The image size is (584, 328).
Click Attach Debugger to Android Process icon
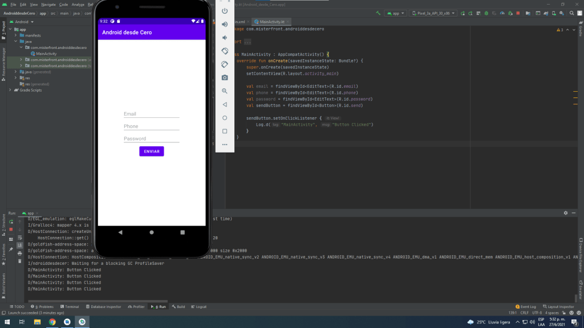tap(510, 13)
